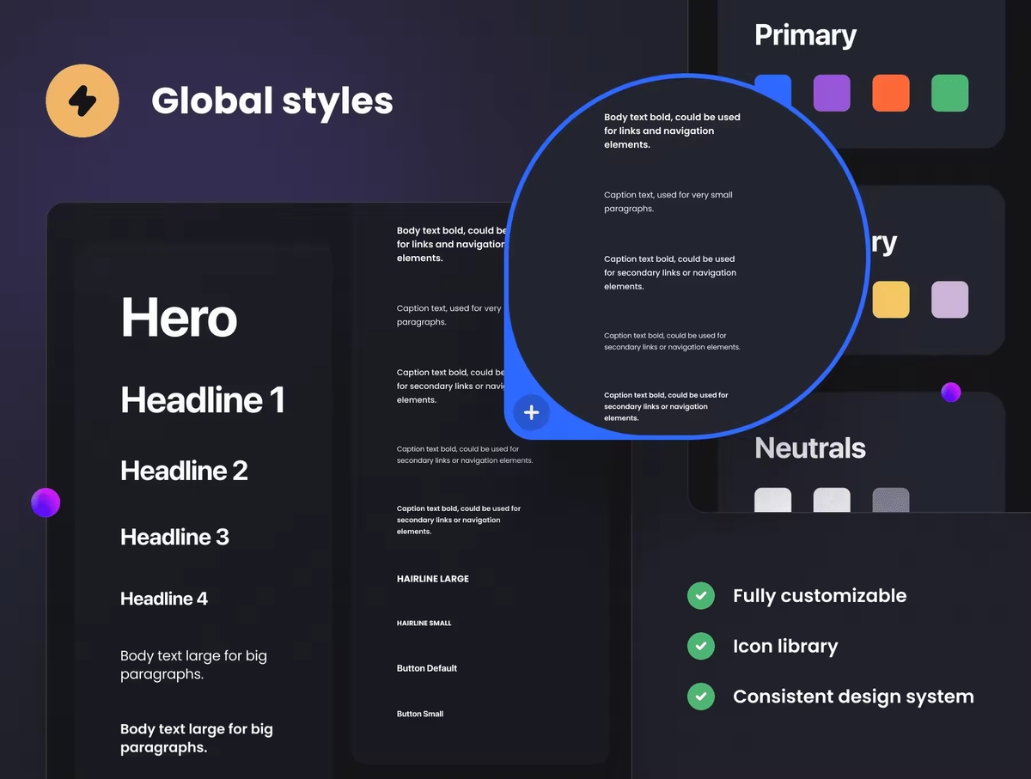
Task: Toggle the Fully customizable green checkmark
Action: (x=701, y=595)
